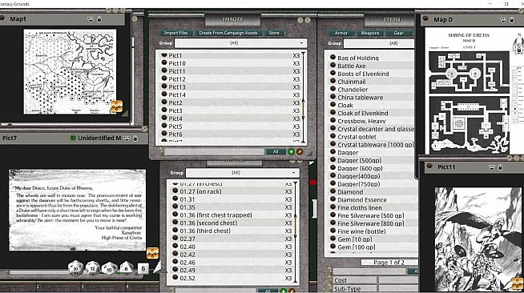The image size is (524, 293).
Task: Select the Armor tab in Items window
Action: [x=341, y=33]
